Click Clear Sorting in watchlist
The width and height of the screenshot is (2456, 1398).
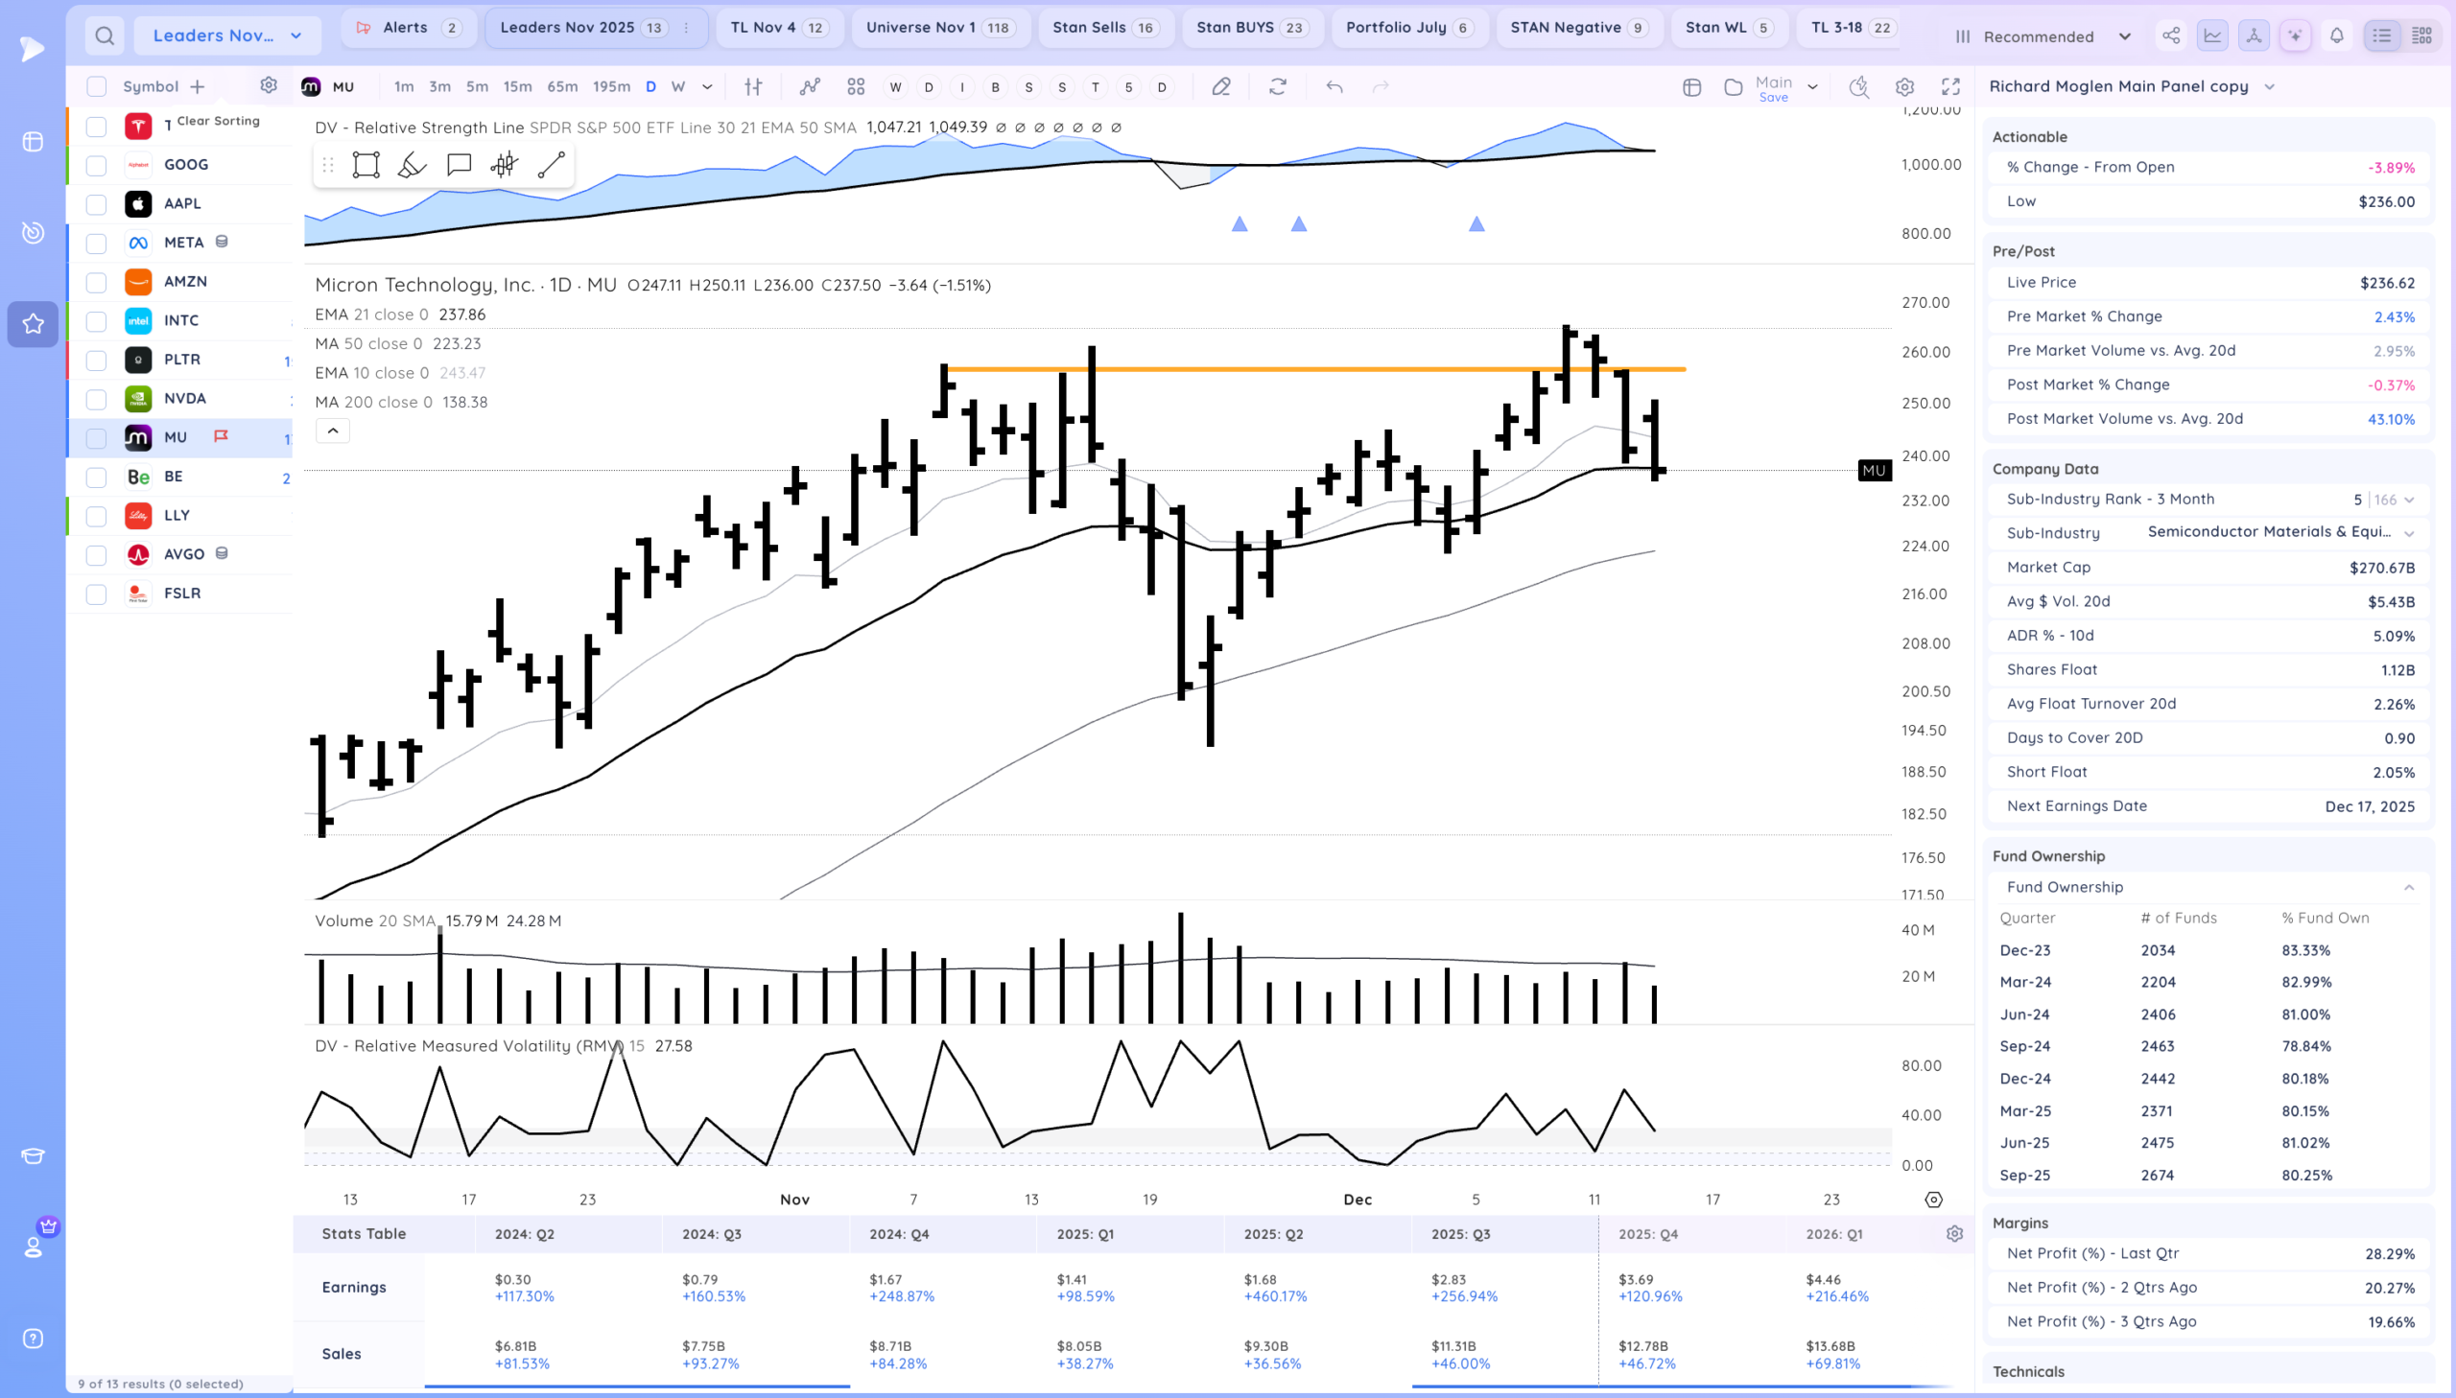click(218, 121)
